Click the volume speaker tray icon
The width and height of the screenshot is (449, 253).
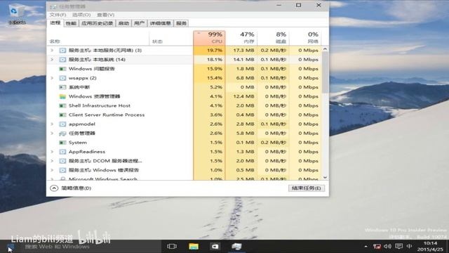coord(387,246)
